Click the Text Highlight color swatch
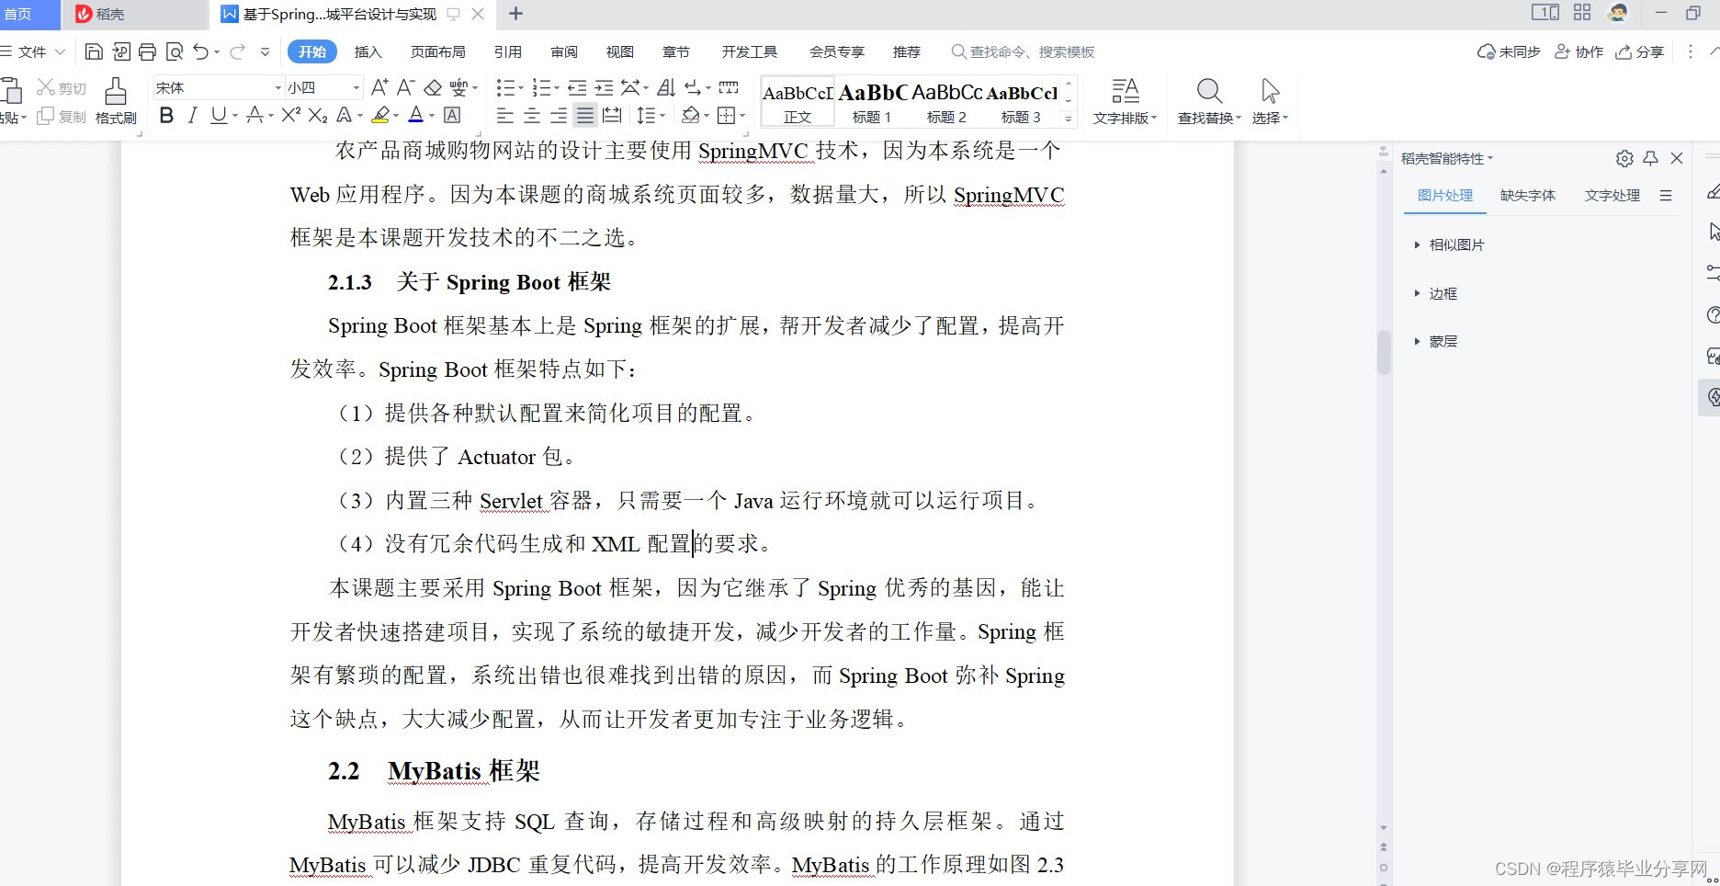 380,115
